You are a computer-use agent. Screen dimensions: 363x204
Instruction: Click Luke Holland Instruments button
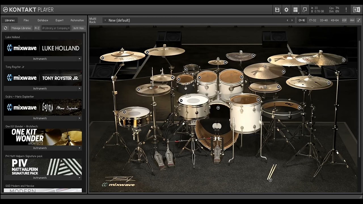pyautogui.click(x=40, y=59)
